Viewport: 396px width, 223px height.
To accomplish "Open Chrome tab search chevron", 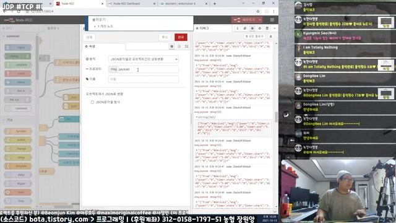I will [x=243, y=3].
